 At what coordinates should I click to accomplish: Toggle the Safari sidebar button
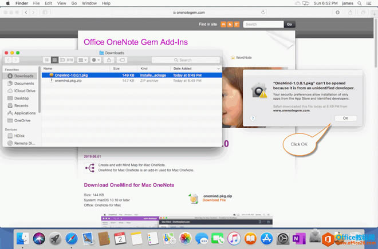45,12
